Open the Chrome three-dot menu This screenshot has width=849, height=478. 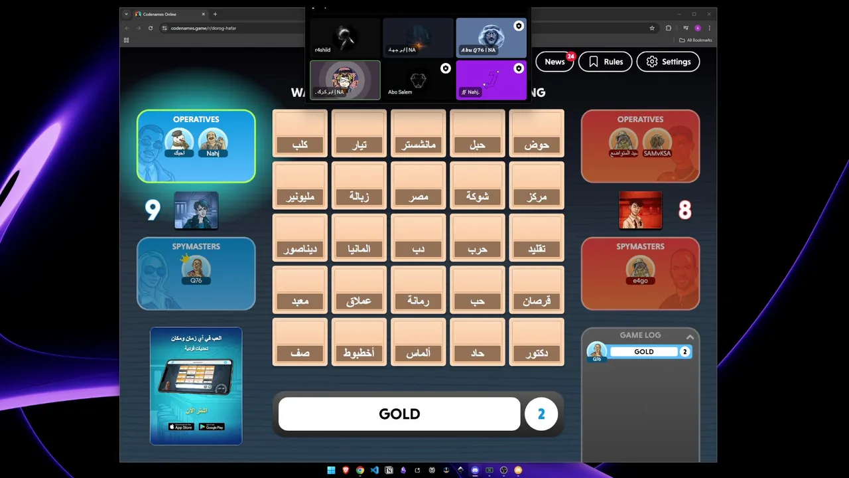point(710,28)
